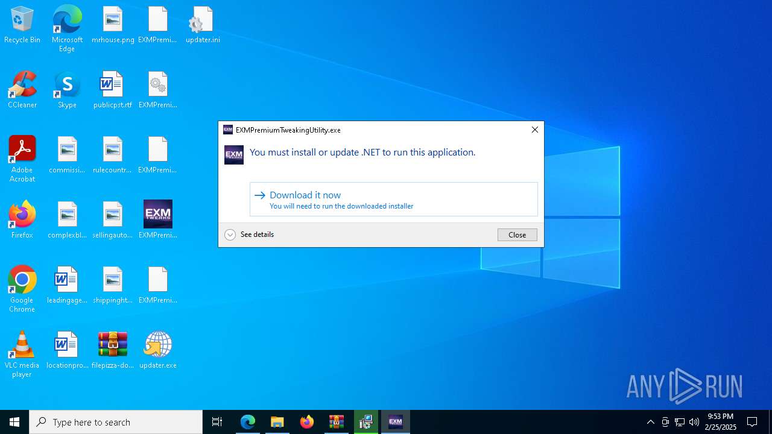Select commissi... image file on desktop
Viewport: 772px width, 434px height.
pos(67,156)
